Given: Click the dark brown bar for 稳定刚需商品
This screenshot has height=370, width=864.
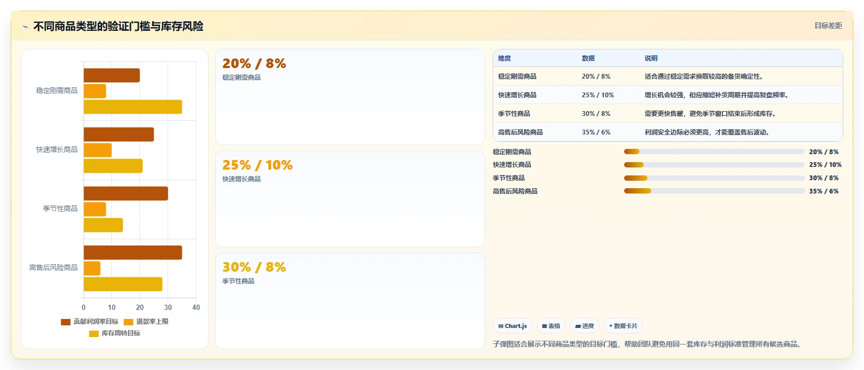Looking at the screenshot, I should [112, 75].
